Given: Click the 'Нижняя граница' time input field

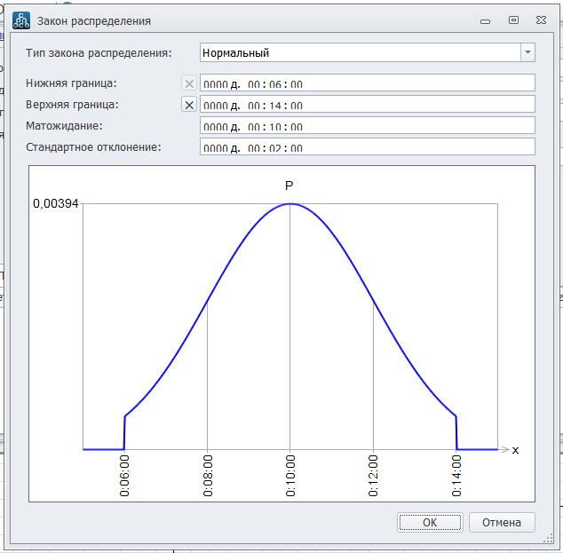Looking at the screenshot, I should point(368,83).
